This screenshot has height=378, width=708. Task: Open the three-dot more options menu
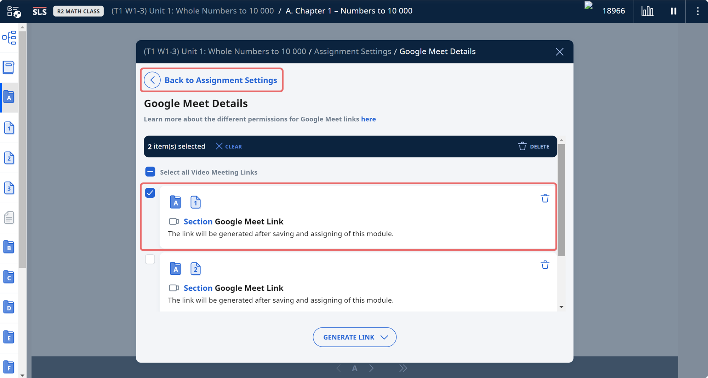tap(698, 11)
